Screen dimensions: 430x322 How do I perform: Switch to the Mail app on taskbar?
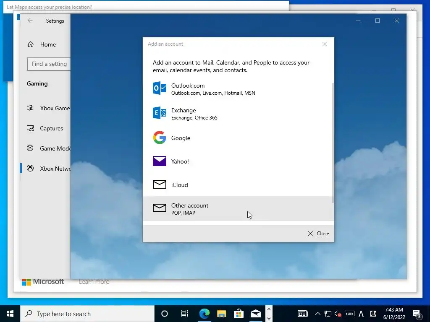(x=256, y=314)
